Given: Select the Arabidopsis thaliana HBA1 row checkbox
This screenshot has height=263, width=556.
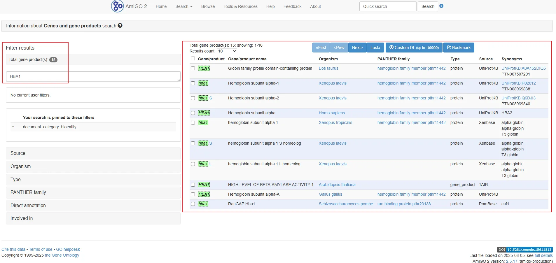Looking at the screenshot, I should 193,185.
